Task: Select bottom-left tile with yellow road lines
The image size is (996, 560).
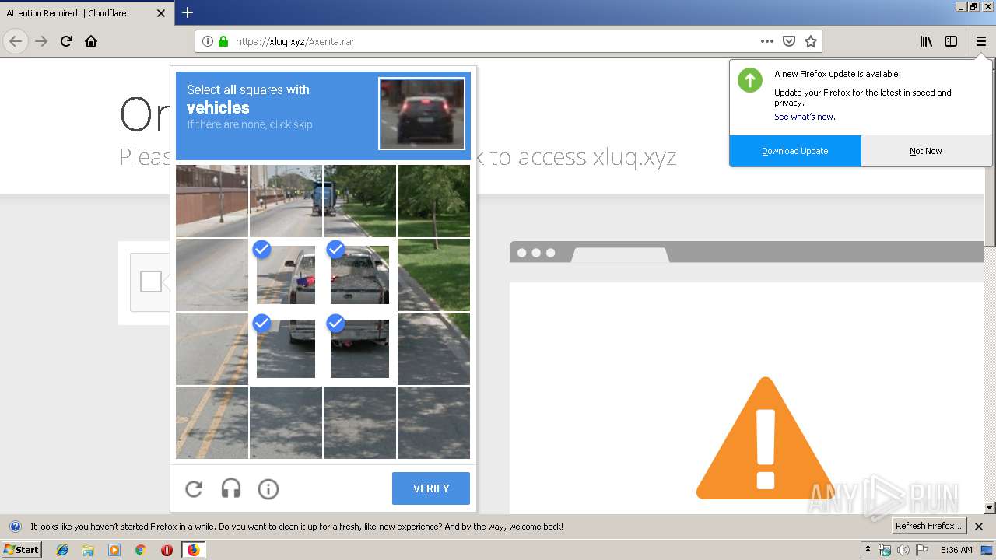Action: pos(212,422)
